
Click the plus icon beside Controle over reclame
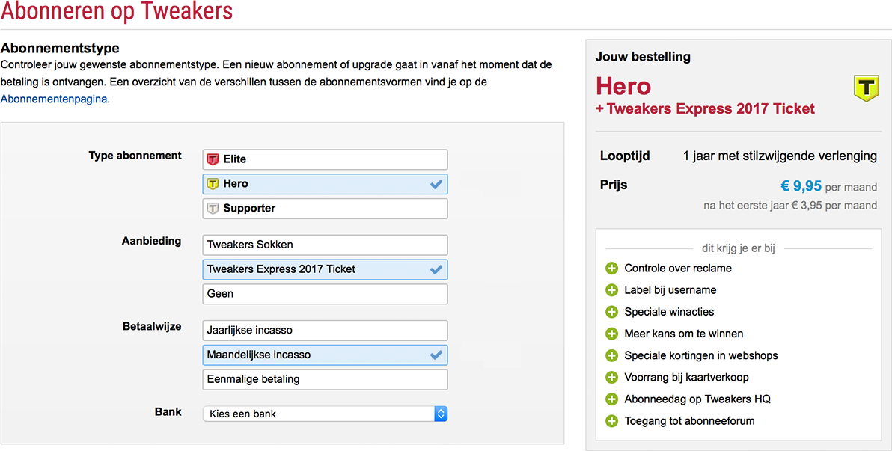[x=611, y=269]
